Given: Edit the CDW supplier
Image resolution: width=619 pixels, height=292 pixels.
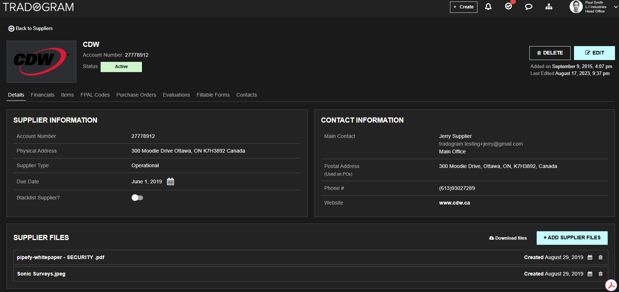Looking at the screenshot, I should (x=594, y=53).
